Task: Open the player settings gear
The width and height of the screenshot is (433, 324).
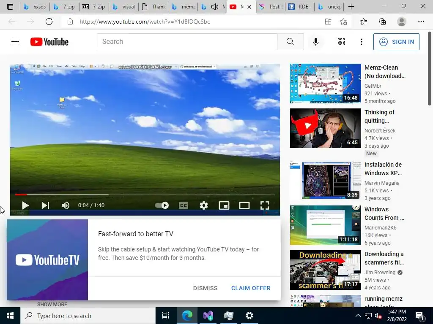Action: click(204, 205)
